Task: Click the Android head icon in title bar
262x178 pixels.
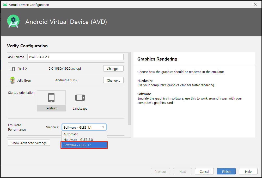Action: (x=5, y=5)
